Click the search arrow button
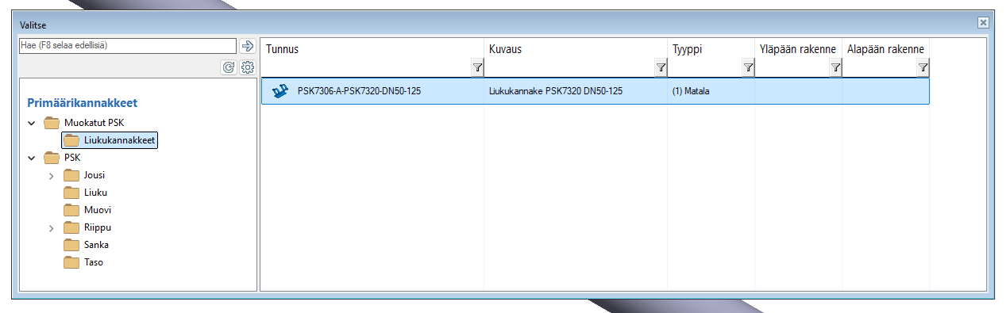1006x313 pixels. (x=247, y=46)
